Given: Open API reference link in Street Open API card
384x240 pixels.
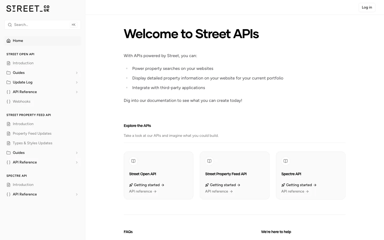Looking at the screenshot, I should tap(143, 191).
